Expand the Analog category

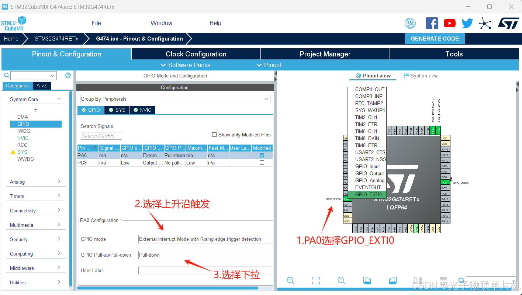click(59, 181)
